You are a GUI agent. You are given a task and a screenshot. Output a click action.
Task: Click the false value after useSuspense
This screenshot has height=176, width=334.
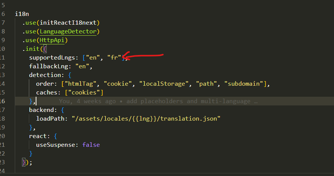coord(91,145)
